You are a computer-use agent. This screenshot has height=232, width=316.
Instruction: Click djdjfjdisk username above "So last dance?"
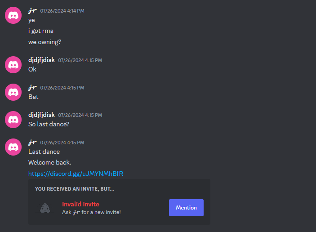pos(41,115)
